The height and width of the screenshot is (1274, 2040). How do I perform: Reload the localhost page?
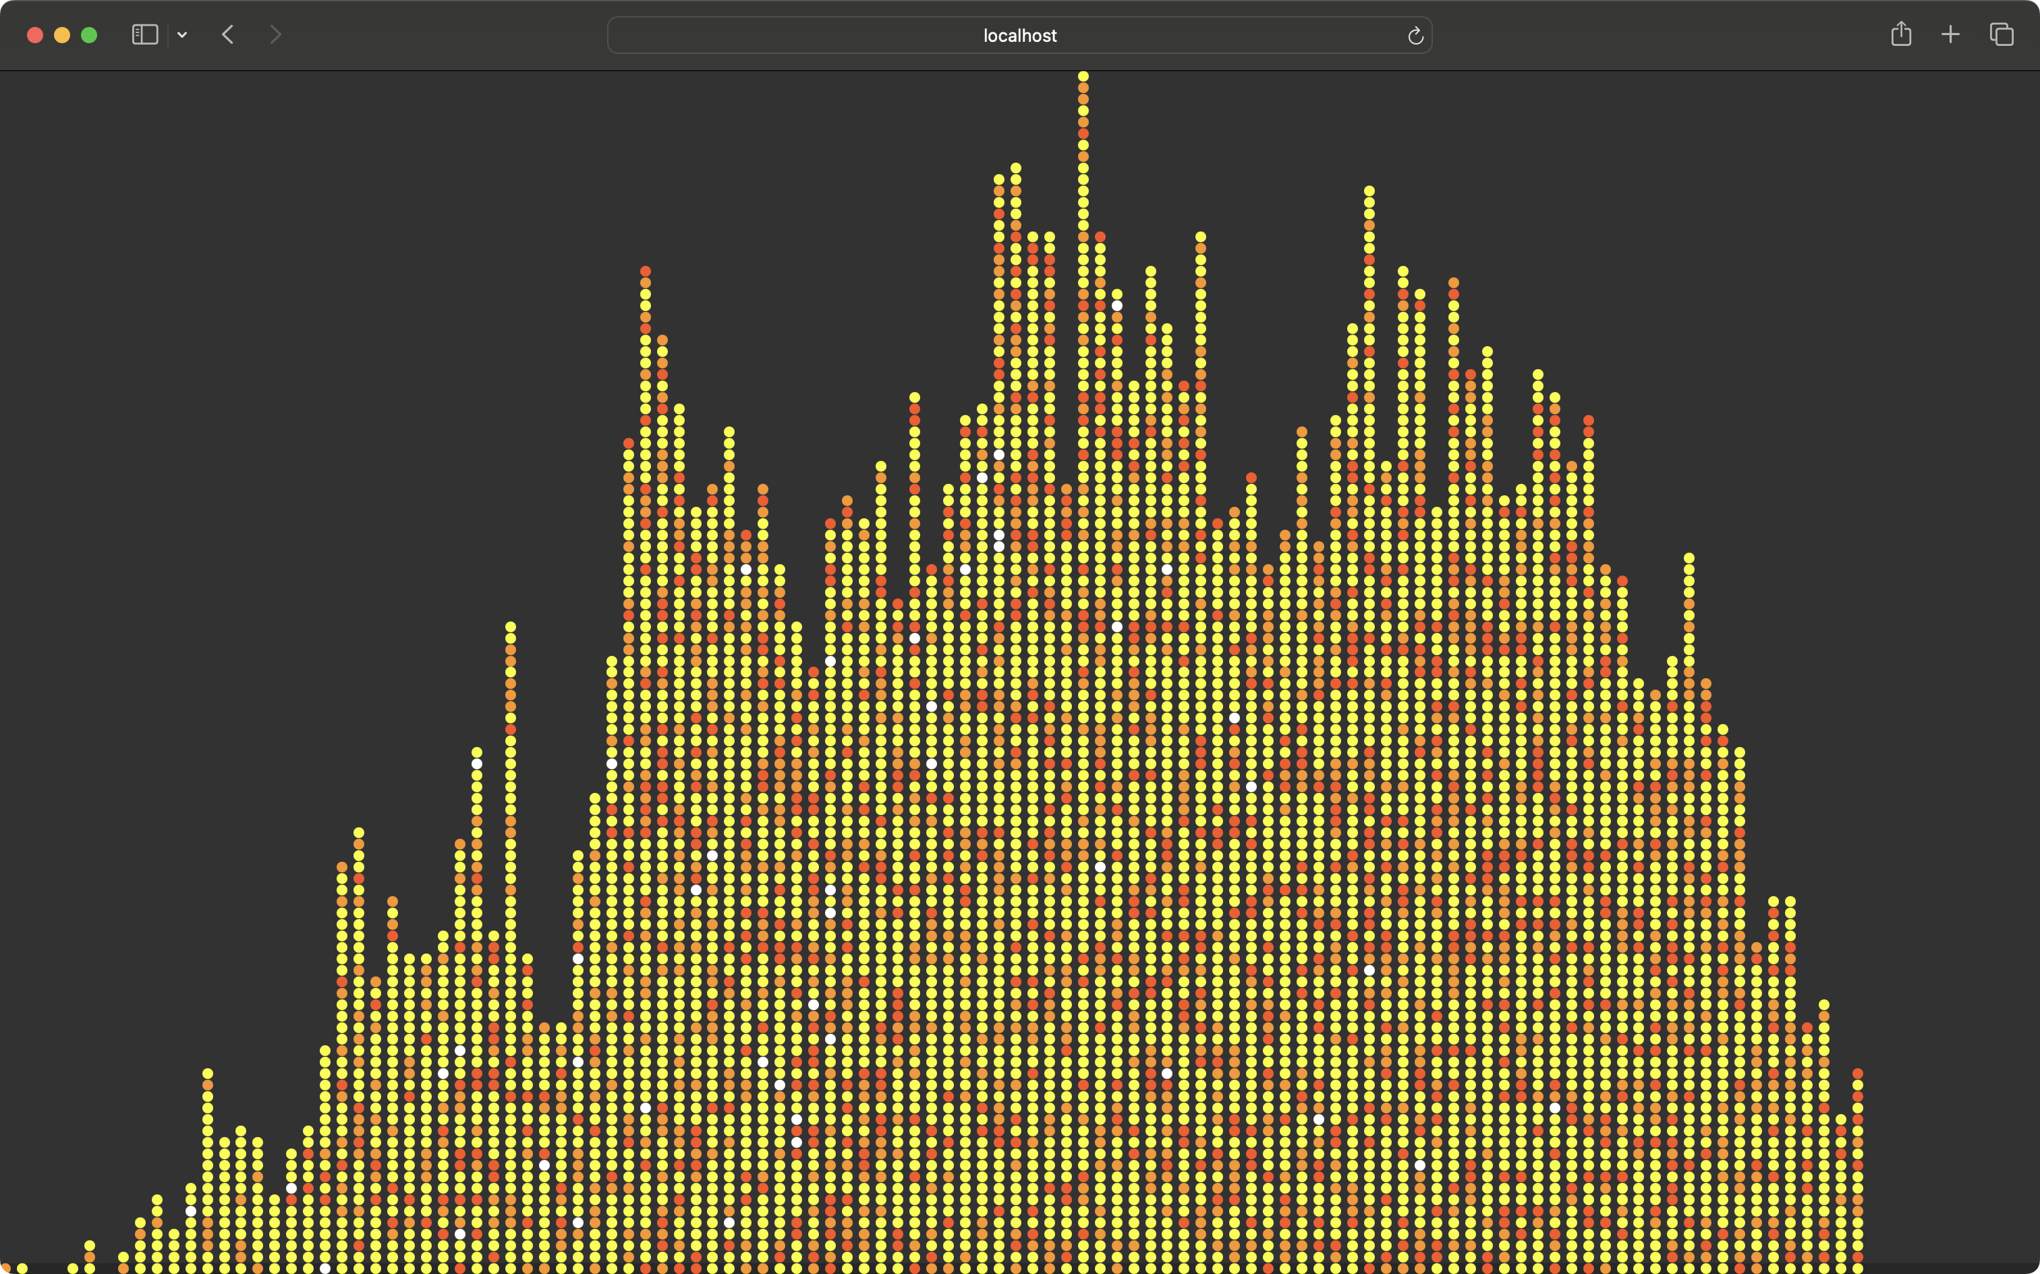point(1415,35)
